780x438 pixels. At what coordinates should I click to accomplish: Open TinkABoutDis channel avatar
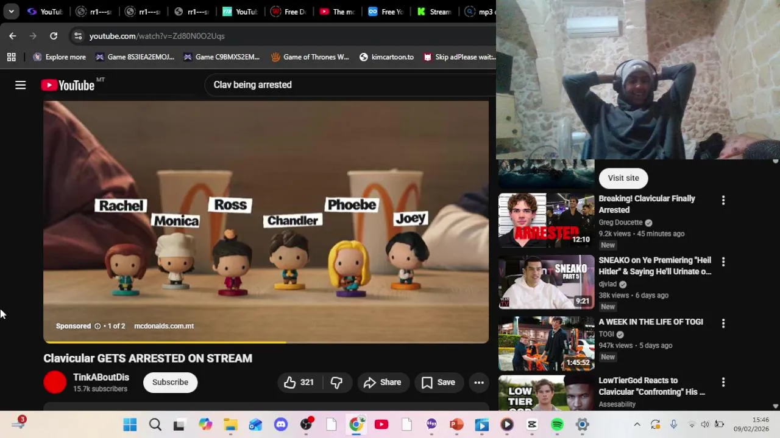click(55, 382)
